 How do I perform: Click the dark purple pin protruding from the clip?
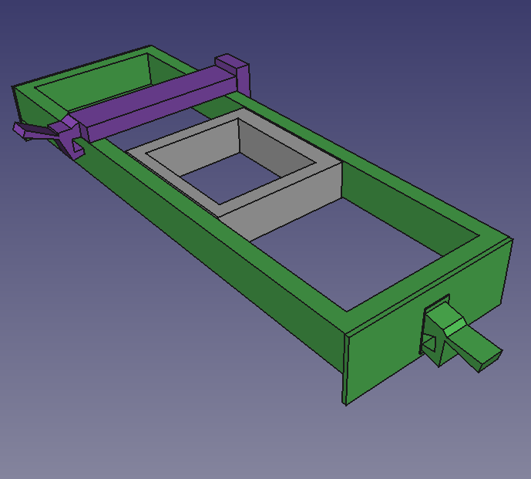pos(32,132)
